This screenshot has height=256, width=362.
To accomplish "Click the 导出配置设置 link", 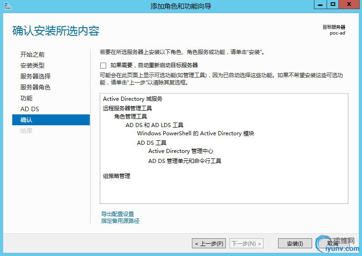I will pyautogui.click(x=117, y=214).
